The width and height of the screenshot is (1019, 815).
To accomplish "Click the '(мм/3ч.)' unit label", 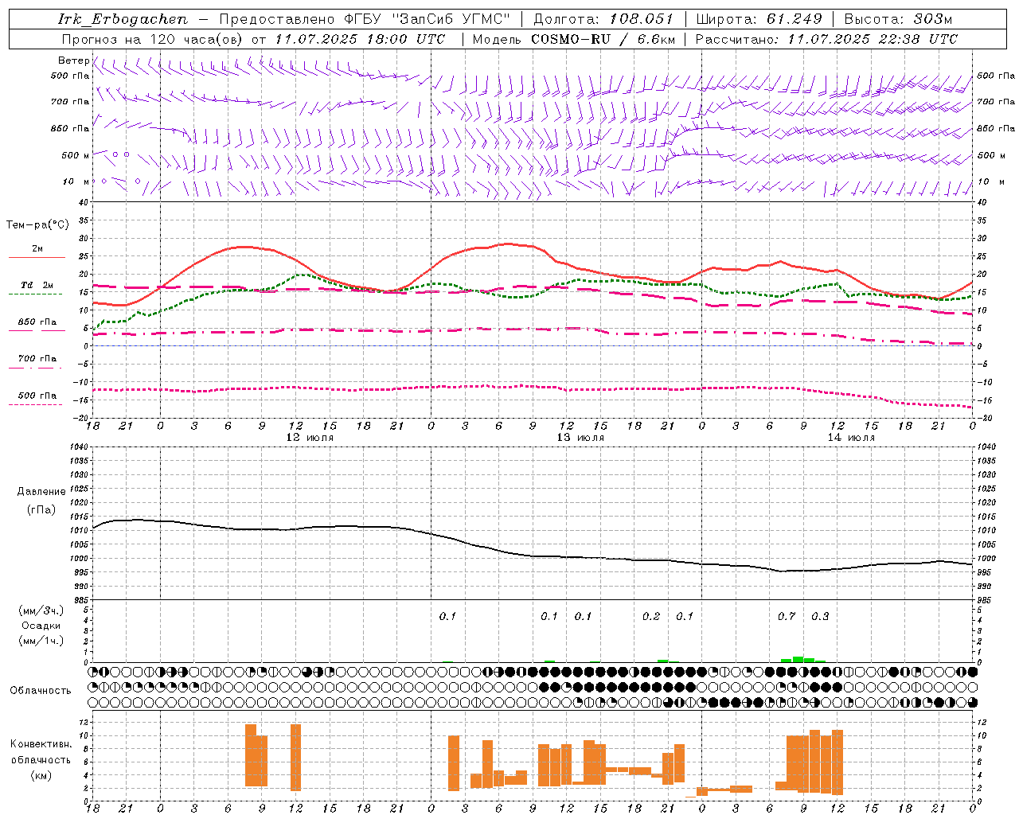I will click(x=41, y=610).
